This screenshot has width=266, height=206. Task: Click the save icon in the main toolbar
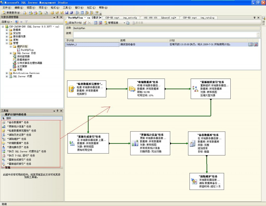(67, 12)
